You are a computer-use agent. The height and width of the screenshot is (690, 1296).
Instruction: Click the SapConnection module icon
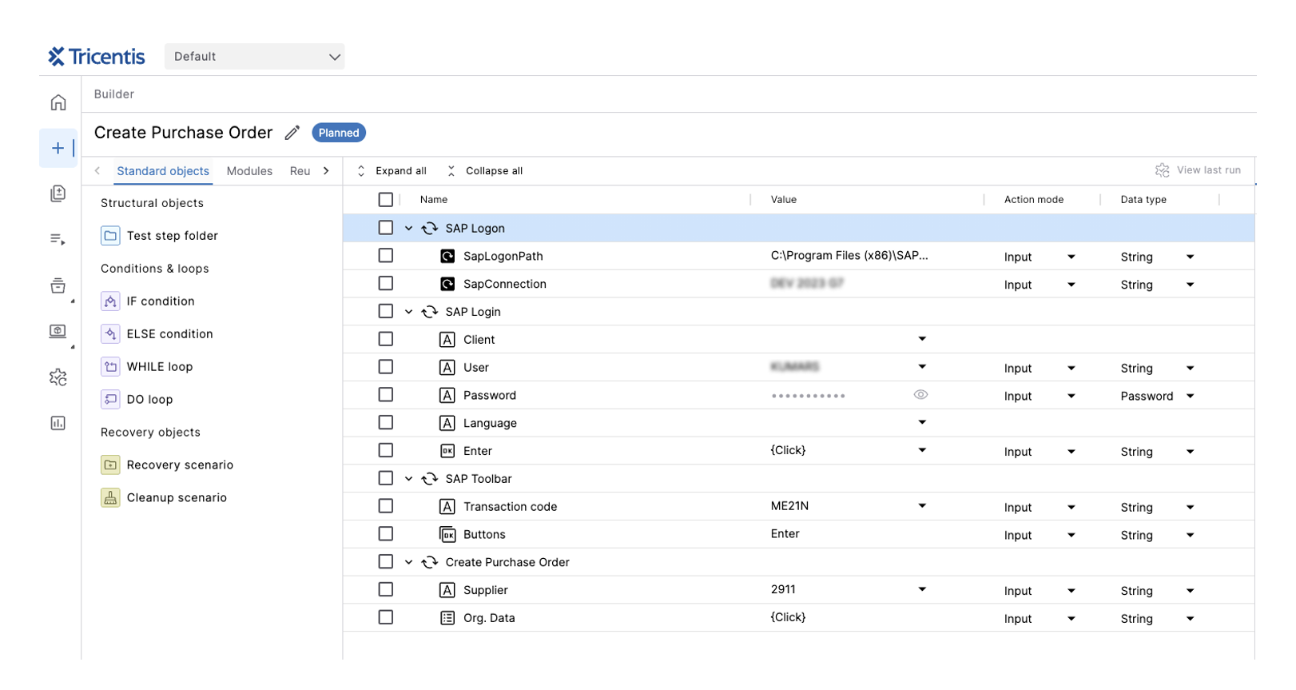tap(448, 284)
